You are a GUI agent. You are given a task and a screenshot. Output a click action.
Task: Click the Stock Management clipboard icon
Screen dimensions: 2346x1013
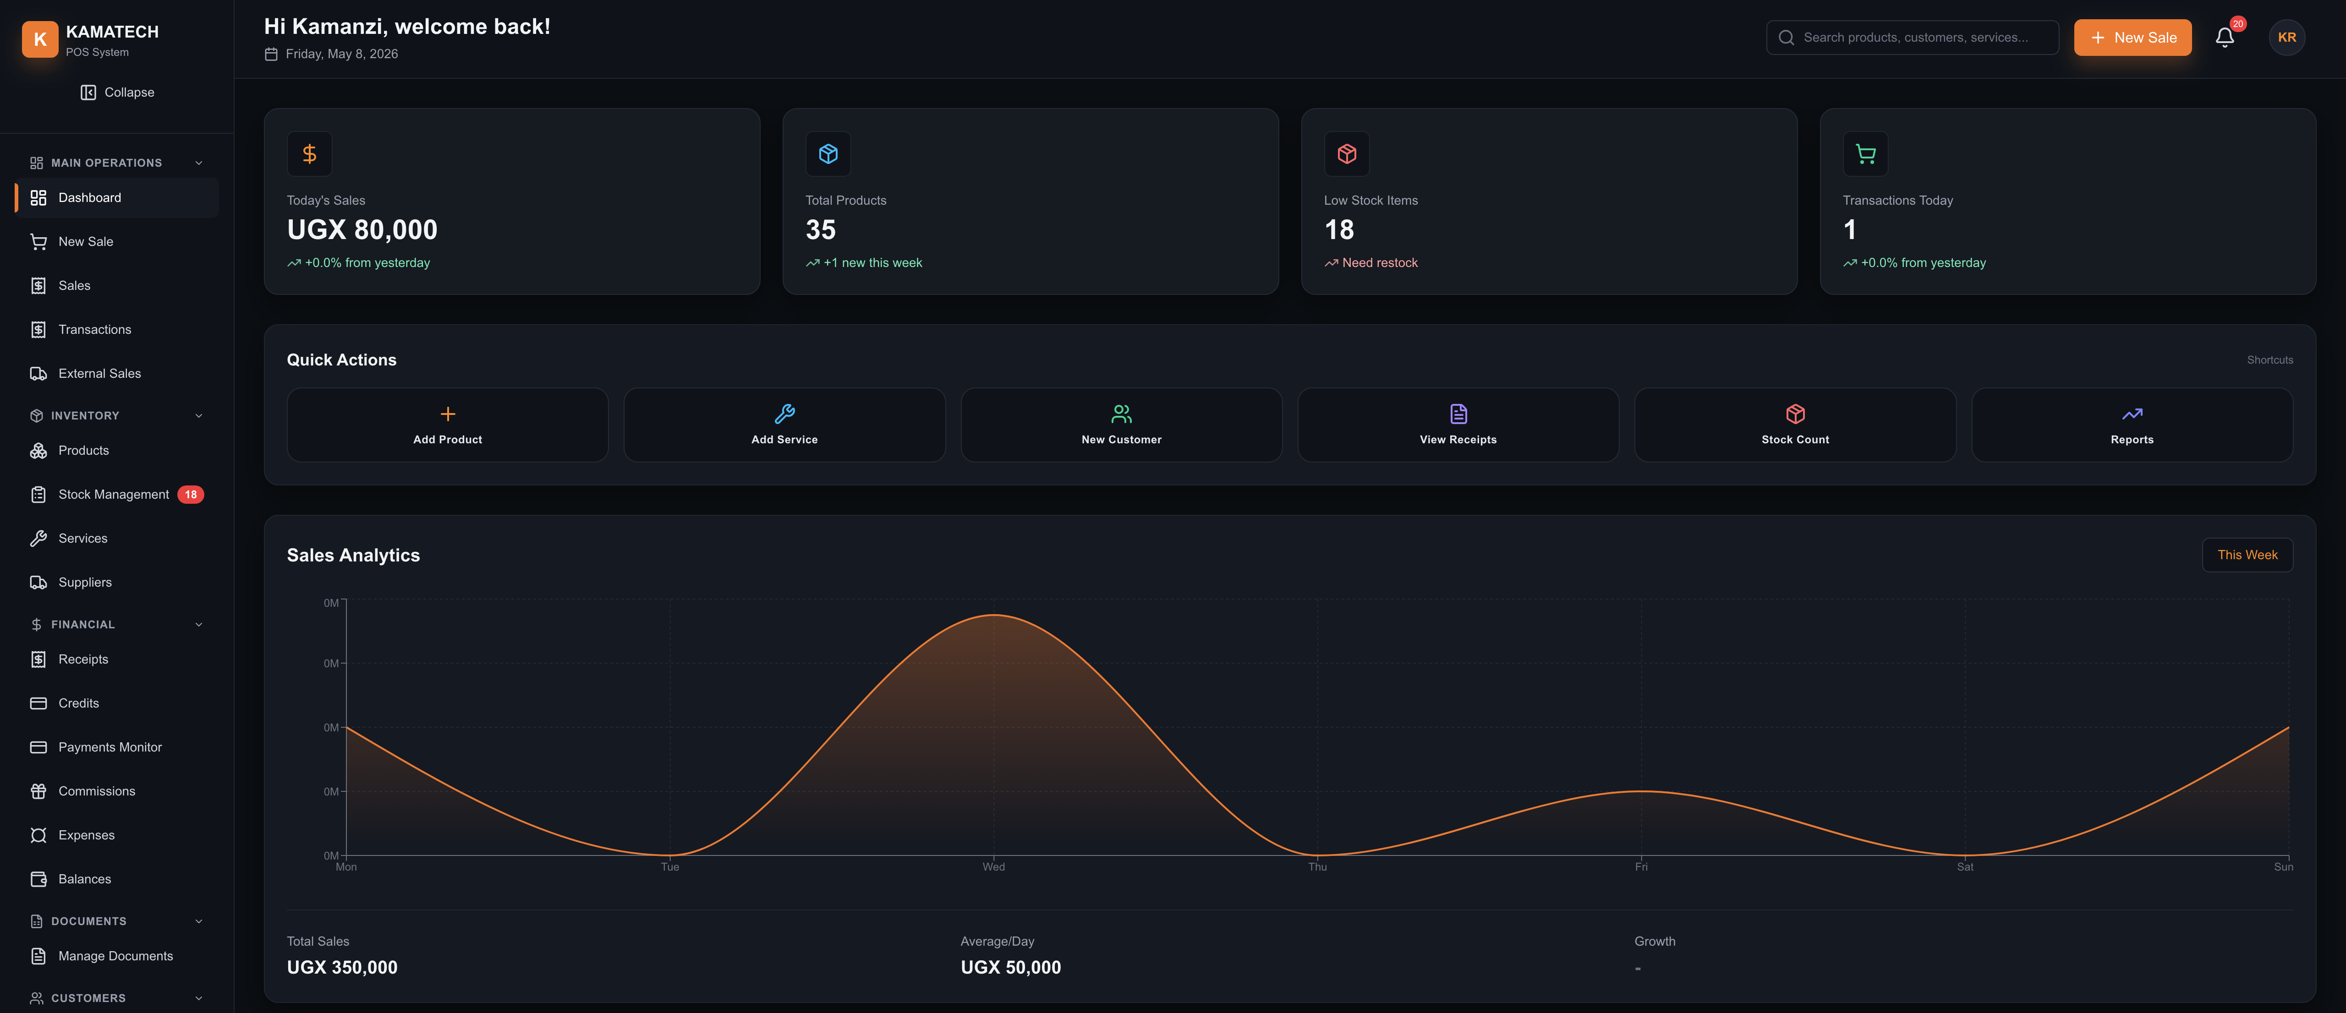(x=38, y=494)
